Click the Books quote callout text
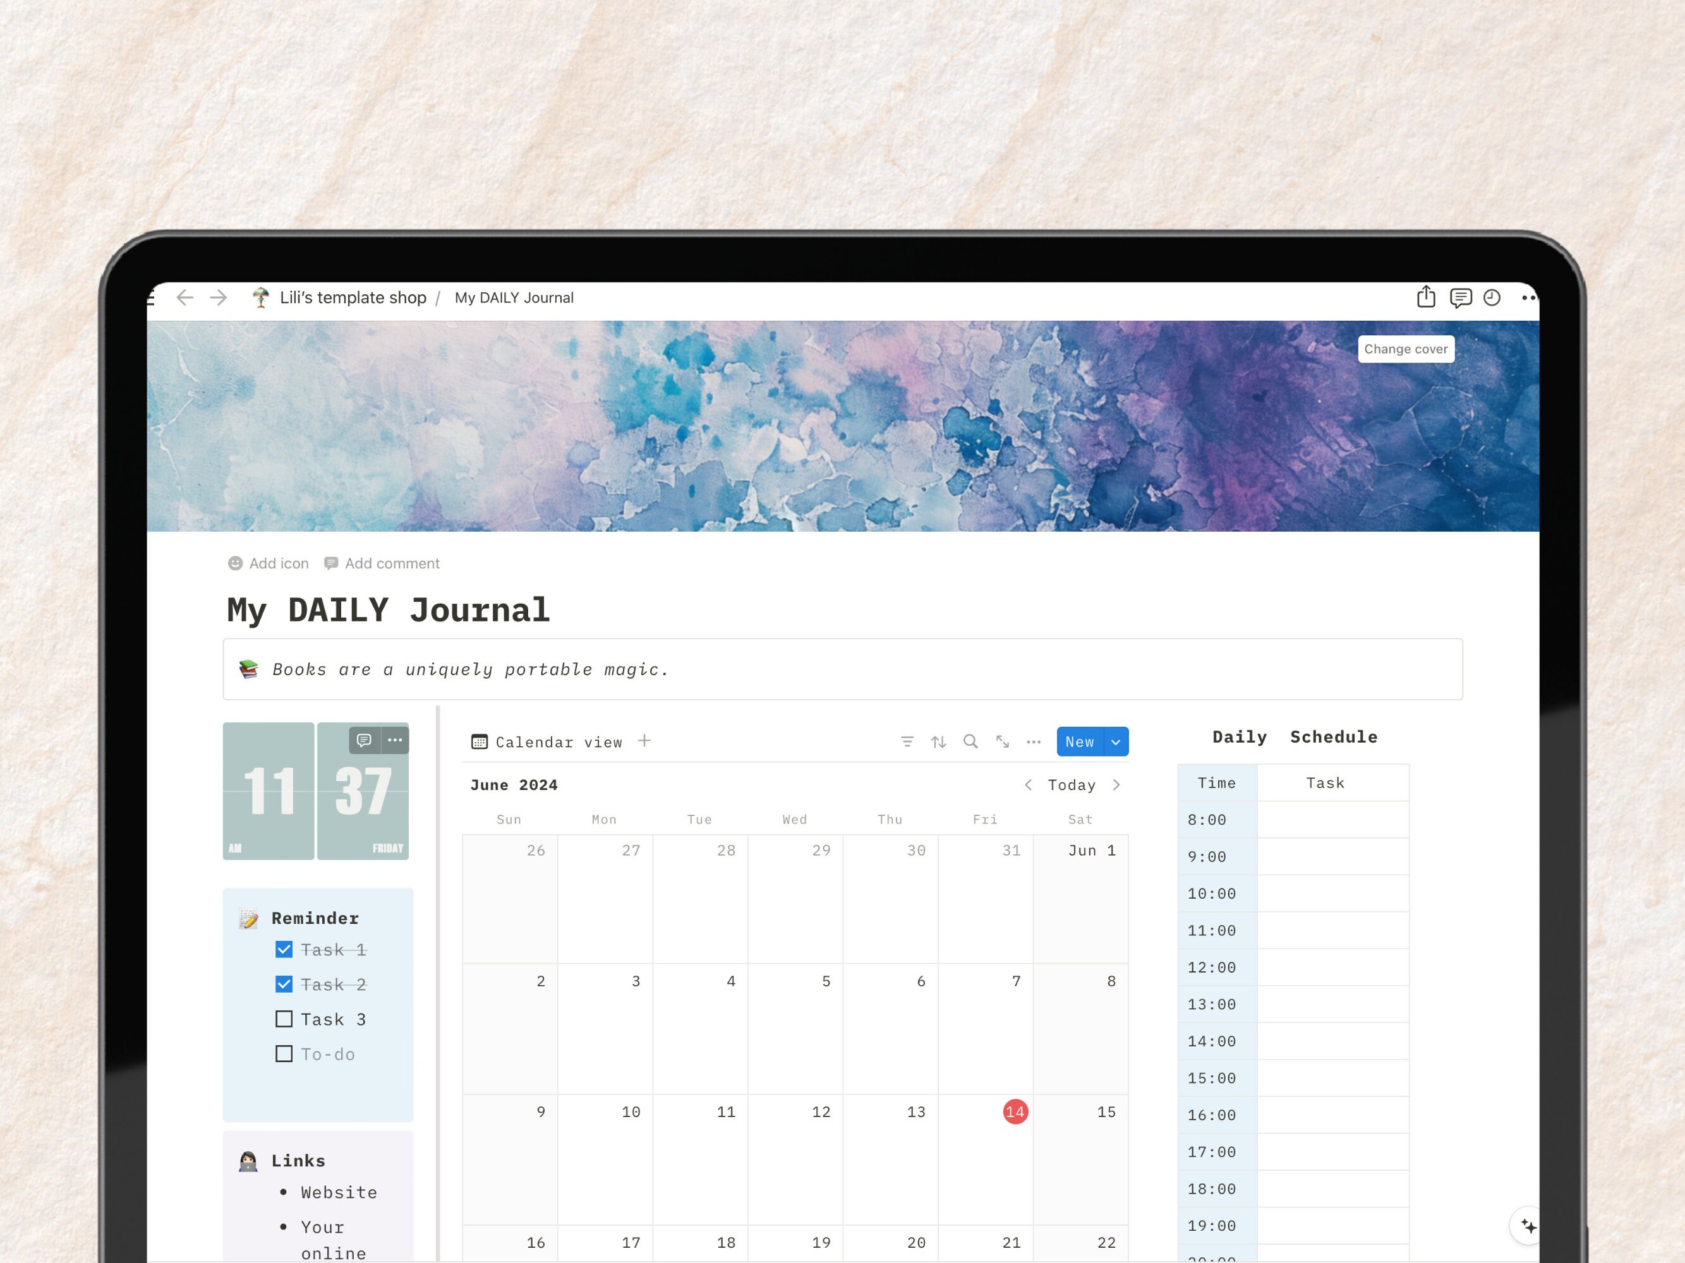This screenshot has width=1685, height=1263. click(x=470, y=670)
